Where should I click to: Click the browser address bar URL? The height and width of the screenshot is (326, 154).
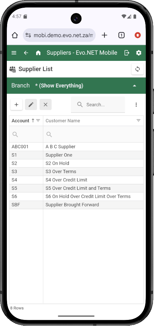coord(63,36)
